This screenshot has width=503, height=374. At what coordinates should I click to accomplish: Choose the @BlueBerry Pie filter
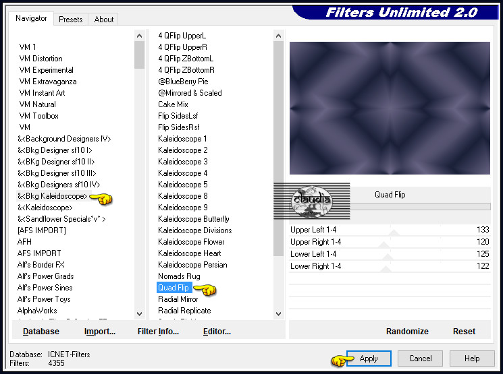coord(183,82)
